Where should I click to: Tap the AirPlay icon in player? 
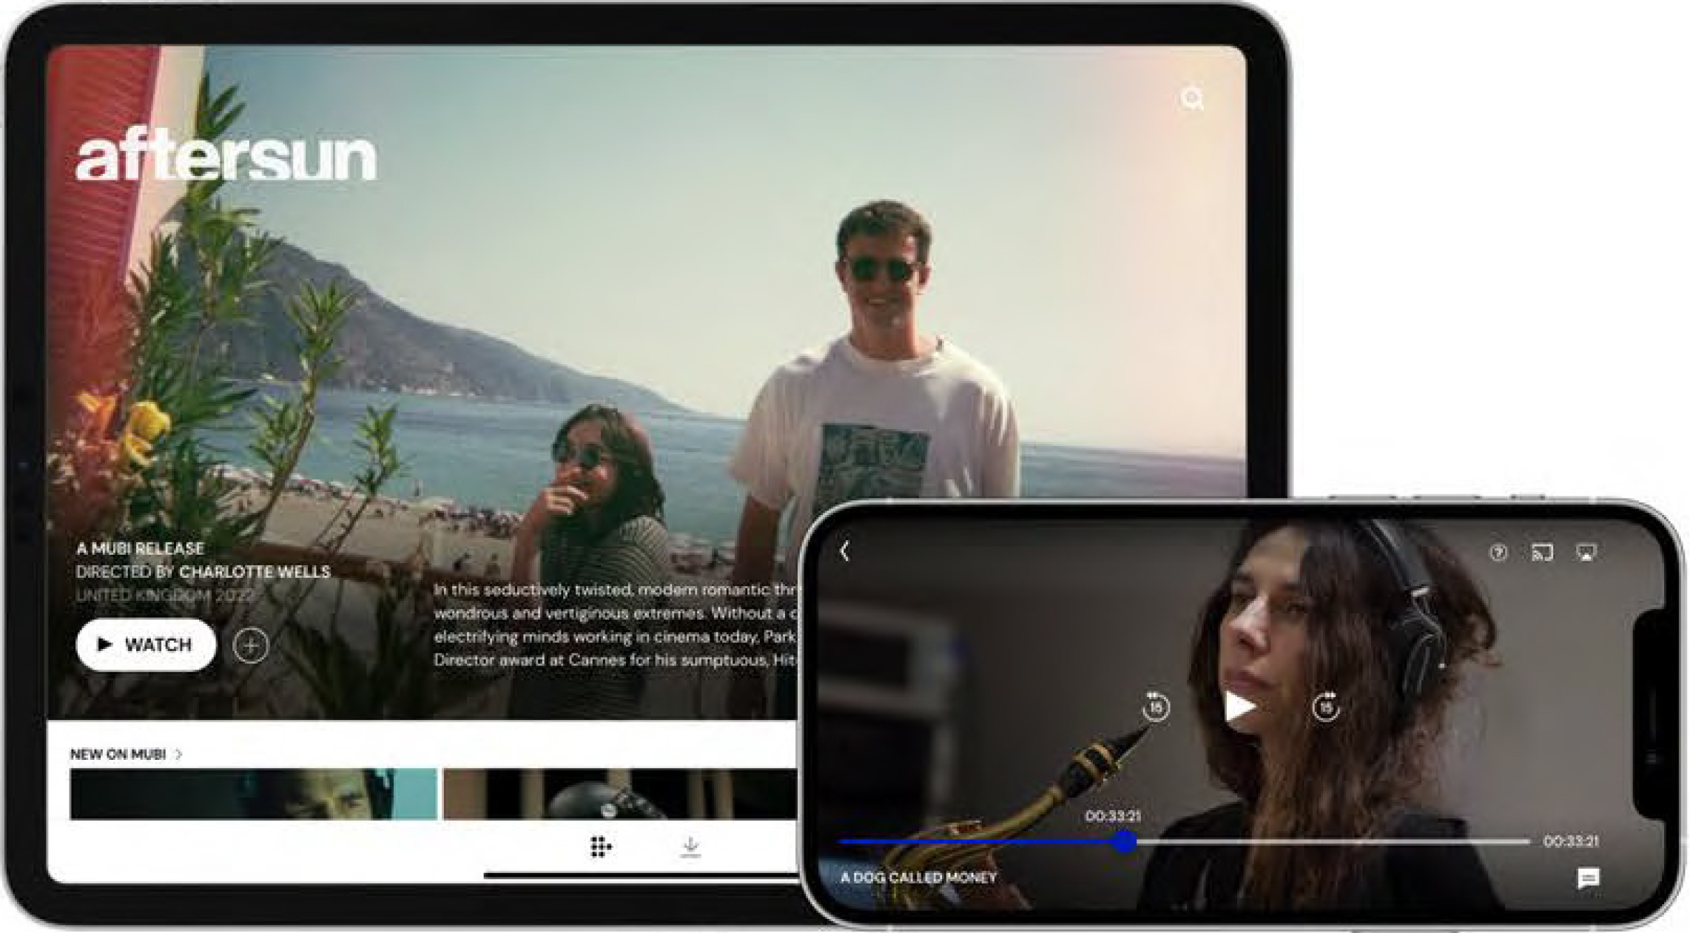(1586, 553)
